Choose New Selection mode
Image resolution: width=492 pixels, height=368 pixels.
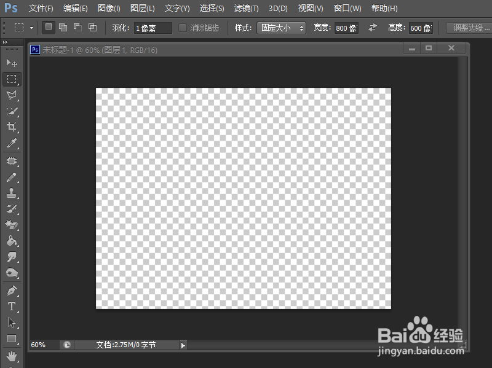49,28
